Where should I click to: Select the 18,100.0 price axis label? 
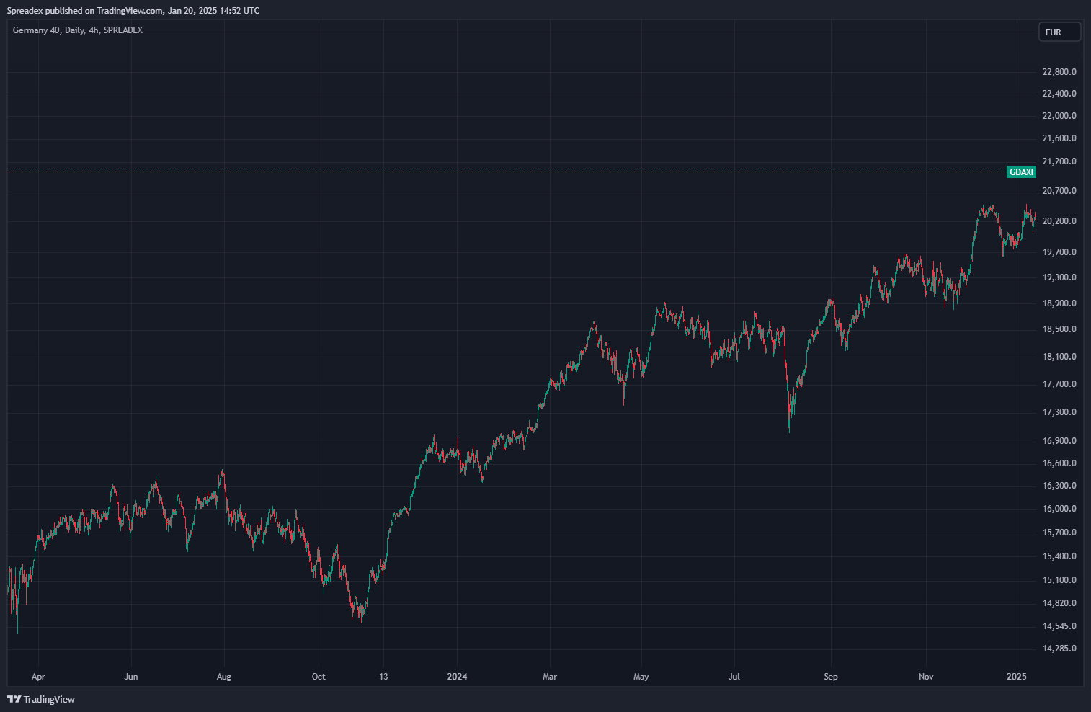pyautogui.click(x=1059, y=357)
